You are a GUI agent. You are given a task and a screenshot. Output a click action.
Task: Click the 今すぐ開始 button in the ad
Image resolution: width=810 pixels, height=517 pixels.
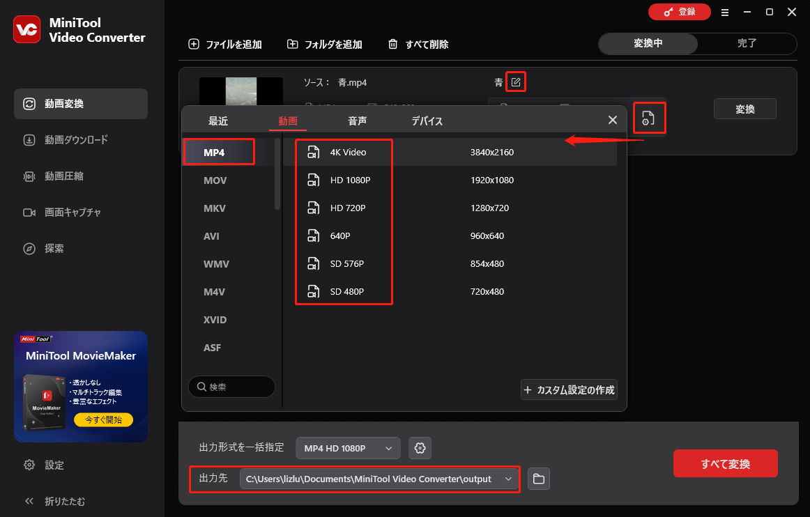click(x=103, y=419)
